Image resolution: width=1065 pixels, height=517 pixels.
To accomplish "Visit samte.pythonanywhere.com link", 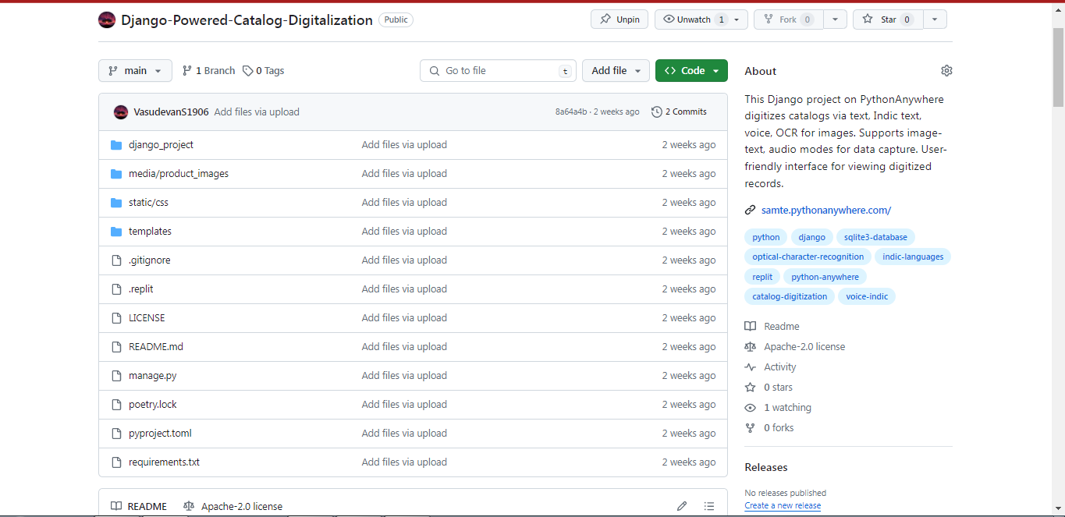I will pos(826,211).
